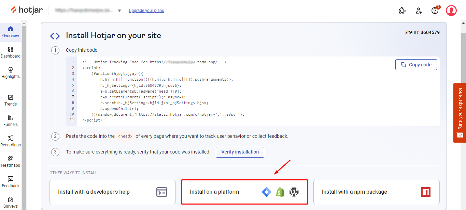Click the Install Hotjar on your site heading

113,35
